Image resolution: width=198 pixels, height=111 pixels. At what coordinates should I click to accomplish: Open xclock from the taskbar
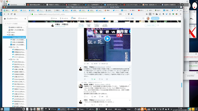pos(109,109)
